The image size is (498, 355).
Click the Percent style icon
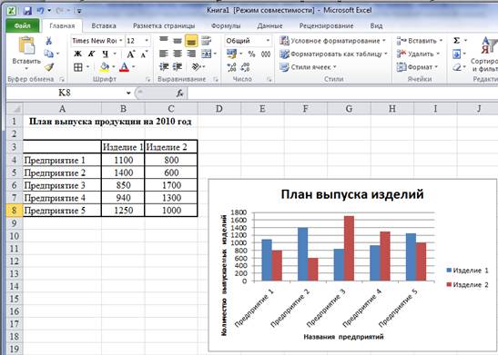point(251,54)
